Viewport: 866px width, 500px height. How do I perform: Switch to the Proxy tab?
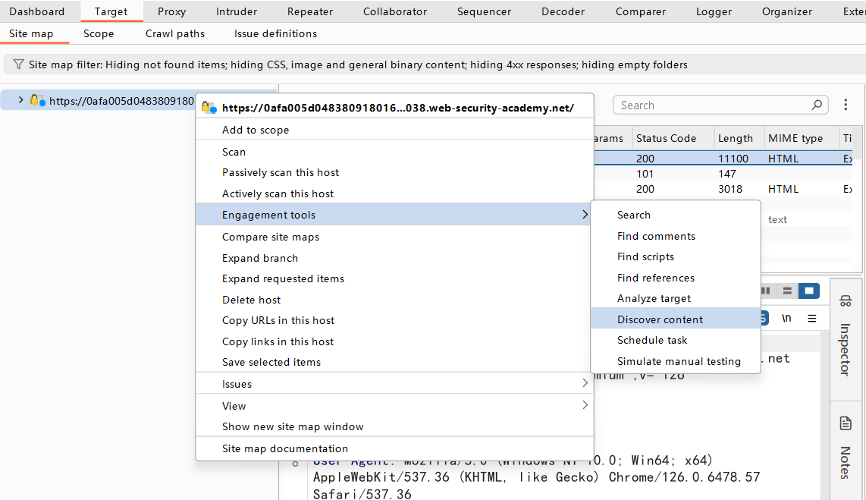[171, 11]
